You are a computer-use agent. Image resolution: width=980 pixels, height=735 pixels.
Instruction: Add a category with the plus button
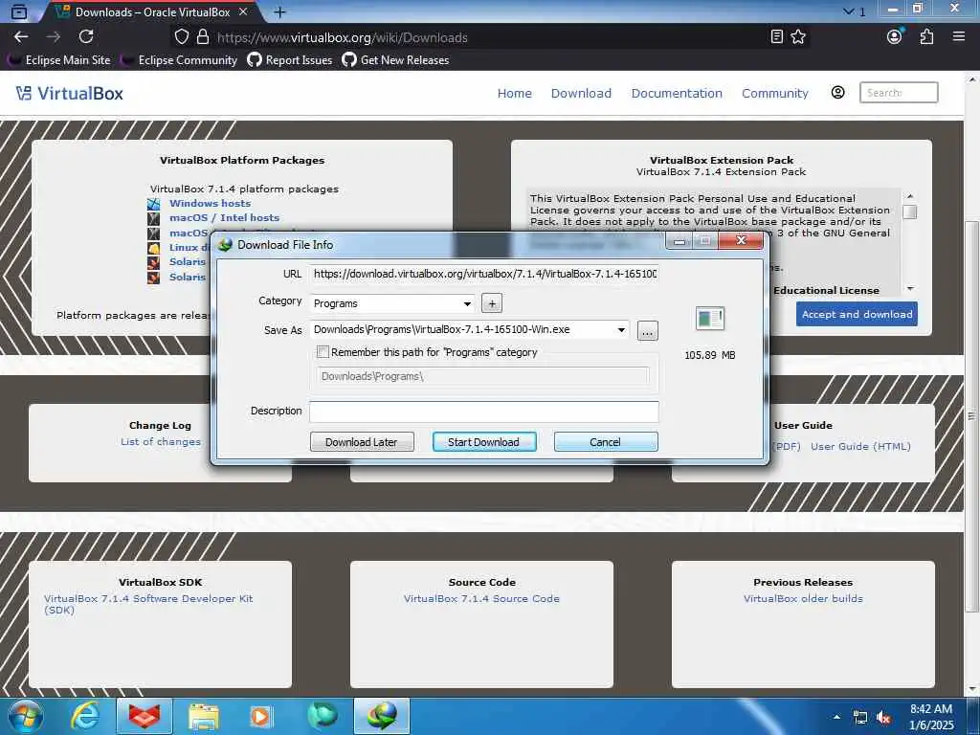492,303
